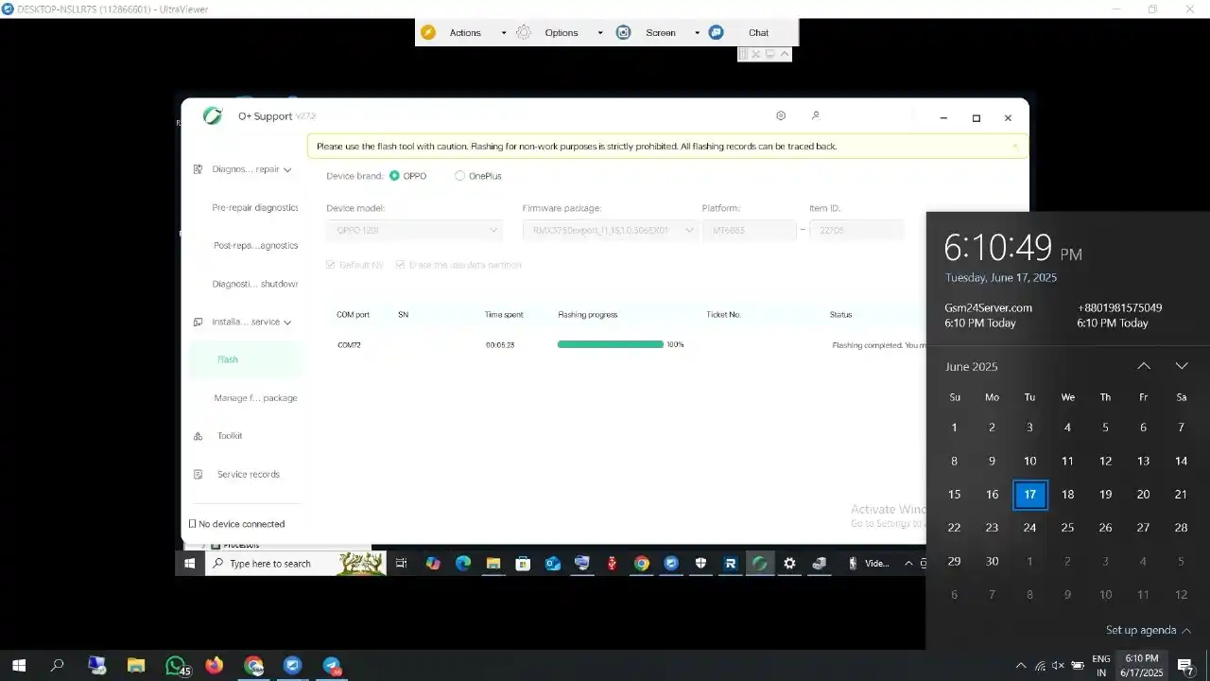Open the UltraViewer Chat panel
Viewport: 1210px width, 681px height.
(x=758, y=32)
